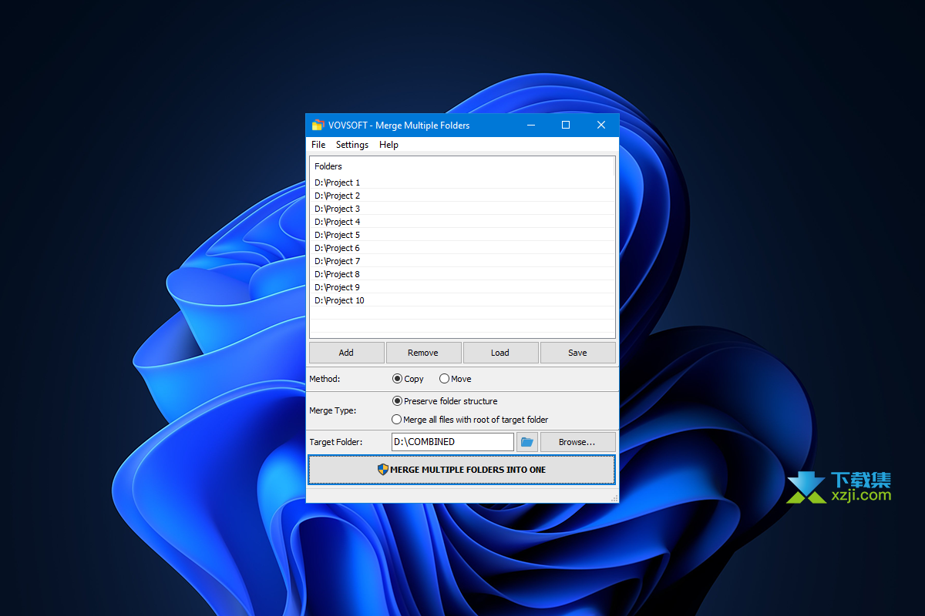Click the Browse... button

click(577, 442)
